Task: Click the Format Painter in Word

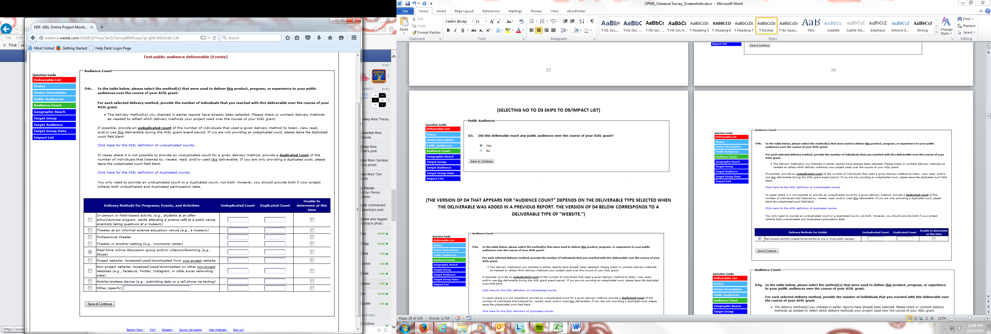Action: pos(426,33)
